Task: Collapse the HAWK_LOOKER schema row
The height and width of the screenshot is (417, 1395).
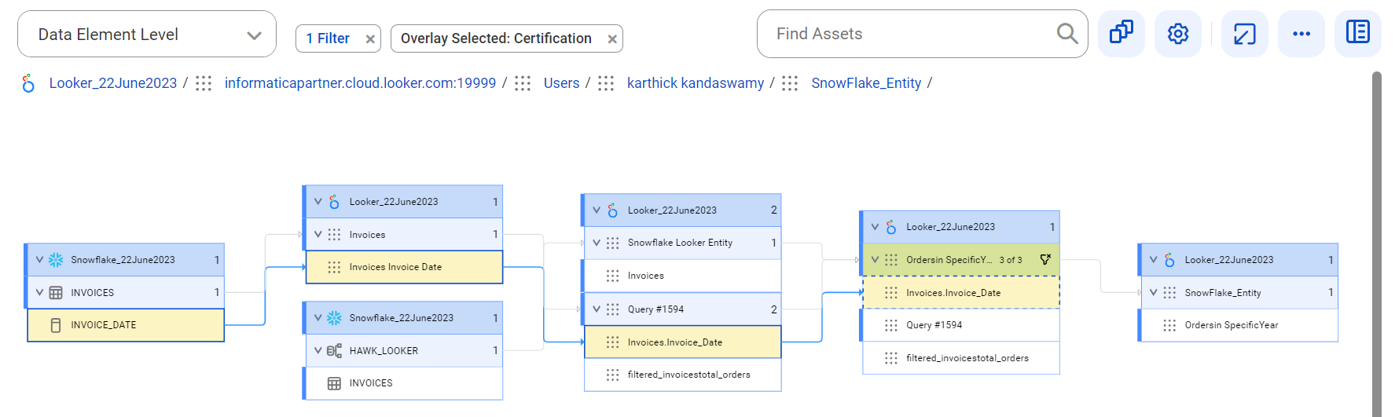Action: [318, 351]
